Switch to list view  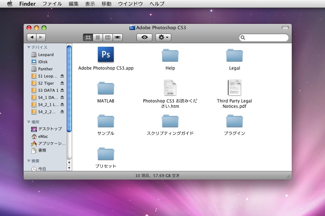pos(98,37)
